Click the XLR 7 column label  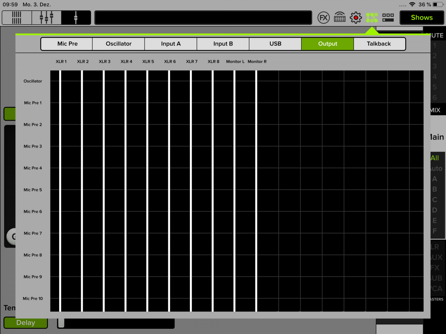pos(192,62)
